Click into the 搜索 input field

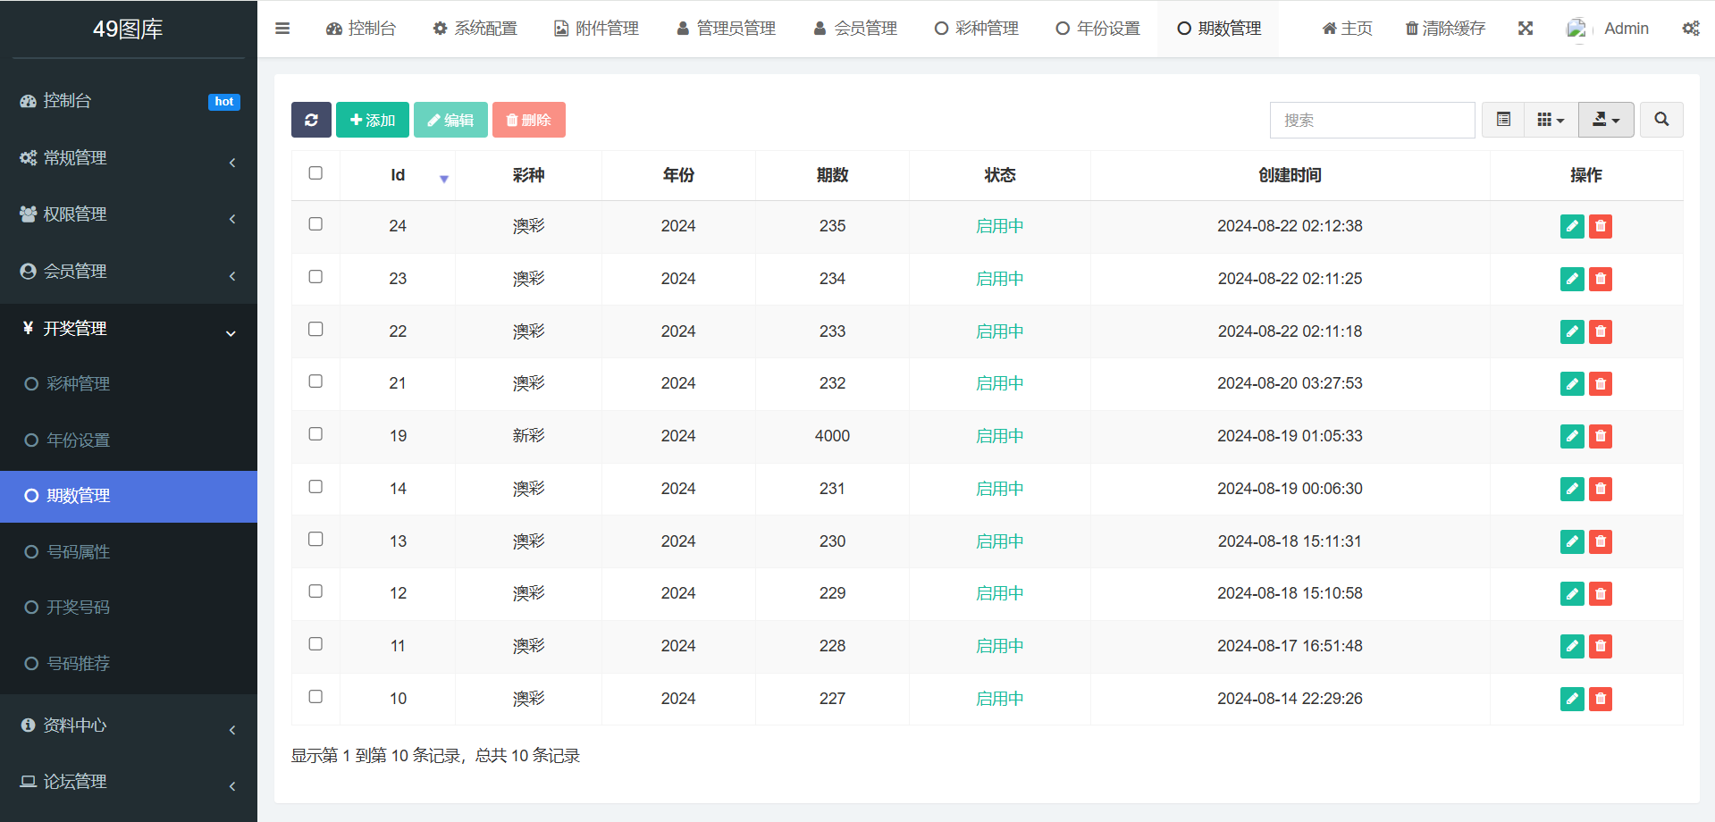point(1372,120)
